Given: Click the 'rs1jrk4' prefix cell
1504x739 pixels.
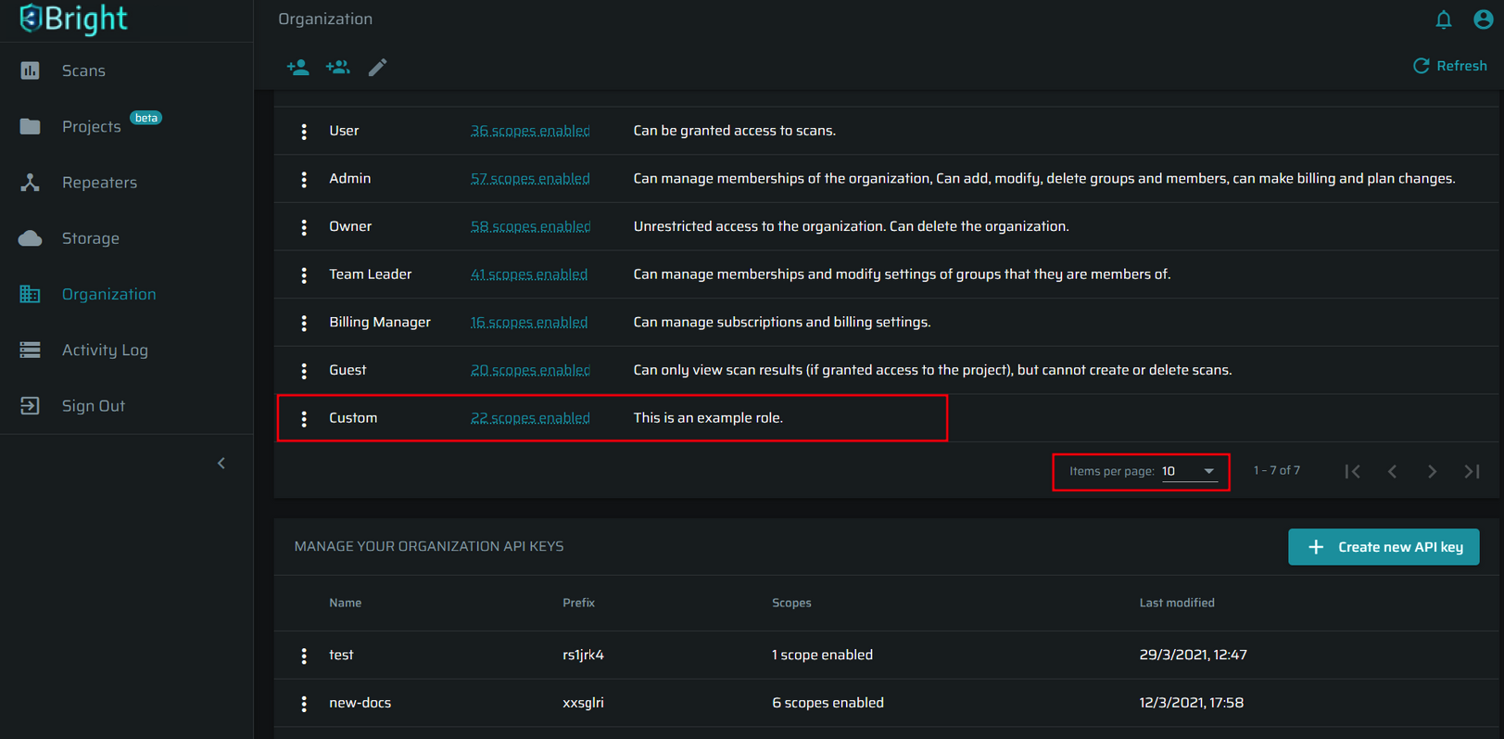Looking at the screenshot, I should tap(584, 655).
